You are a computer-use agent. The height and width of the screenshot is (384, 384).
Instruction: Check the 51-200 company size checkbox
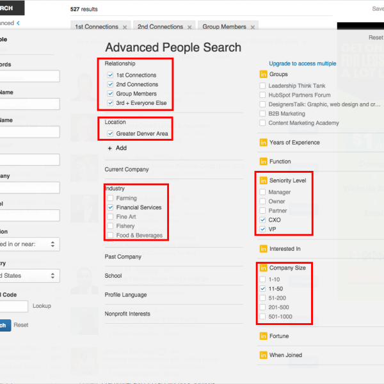pos(262,298)
